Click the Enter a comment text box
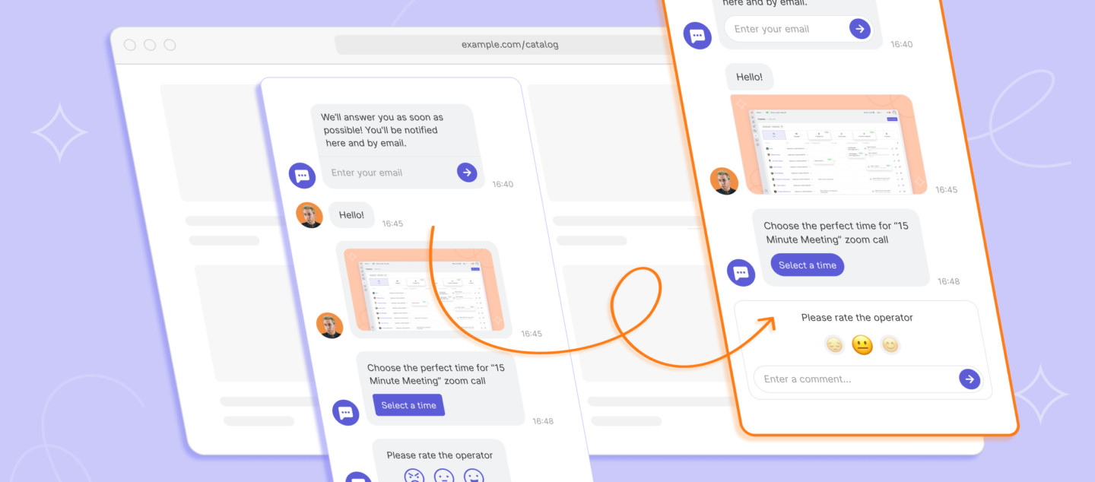This screenshot has width=1095, height=482. point(821,379)
